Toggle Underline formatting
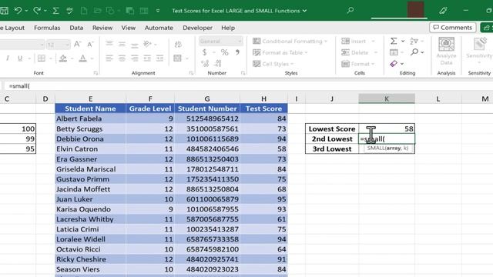The image size is (493, 277). point(20,58)
